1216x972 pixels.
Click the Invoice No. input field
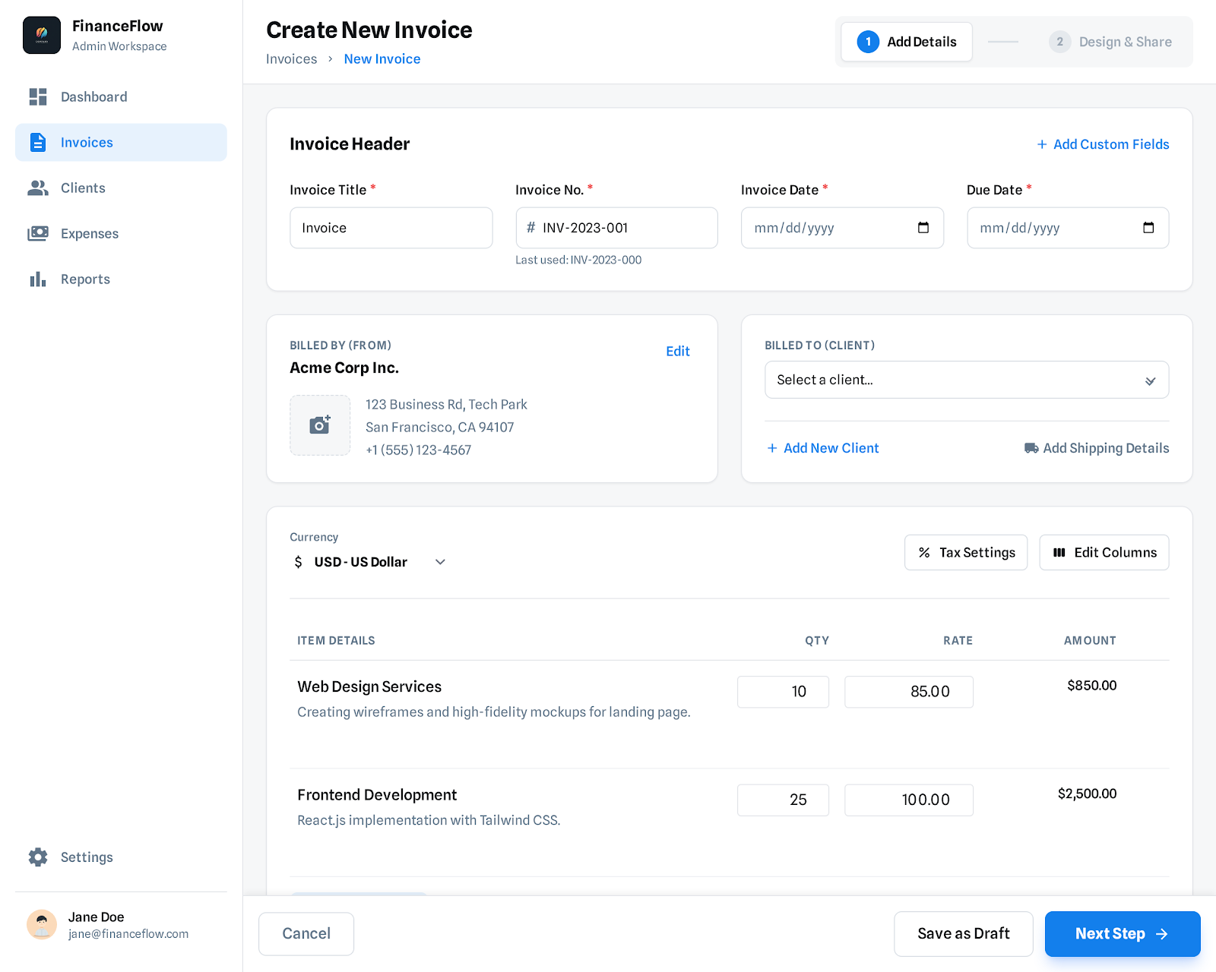click(623, 228)
